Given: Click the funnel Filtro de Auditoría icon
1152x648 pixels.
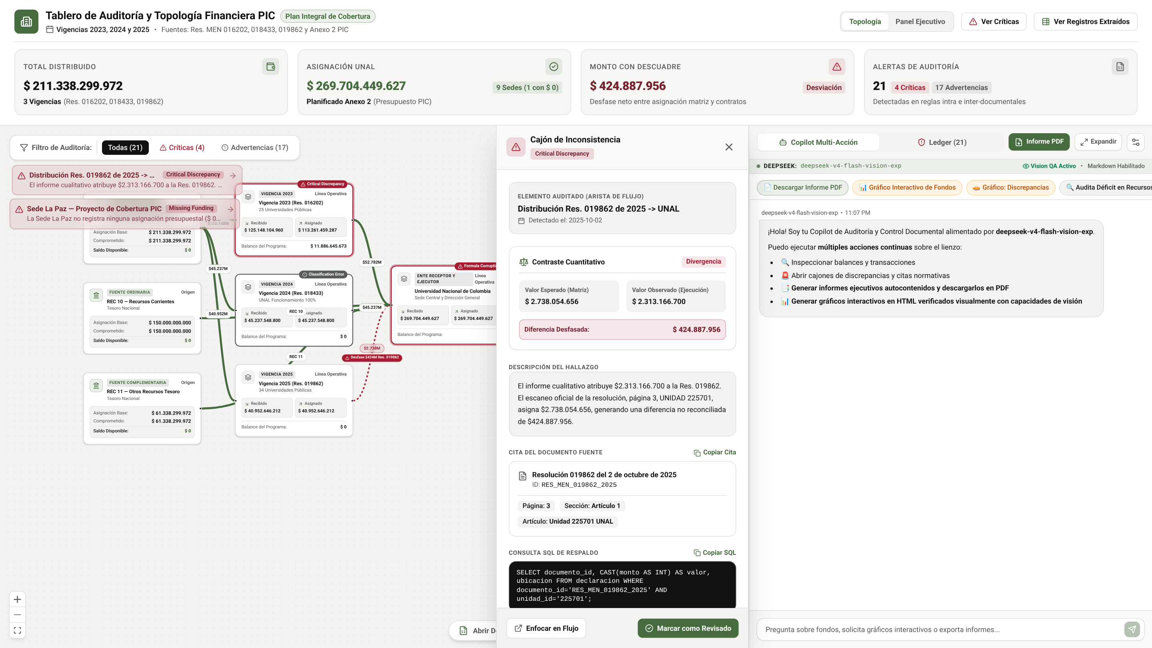Looking at the screenshot, I should pyautogui.click(x=24, y=148).
